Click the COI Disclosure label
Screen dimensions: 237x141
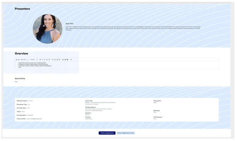(158, 117)
